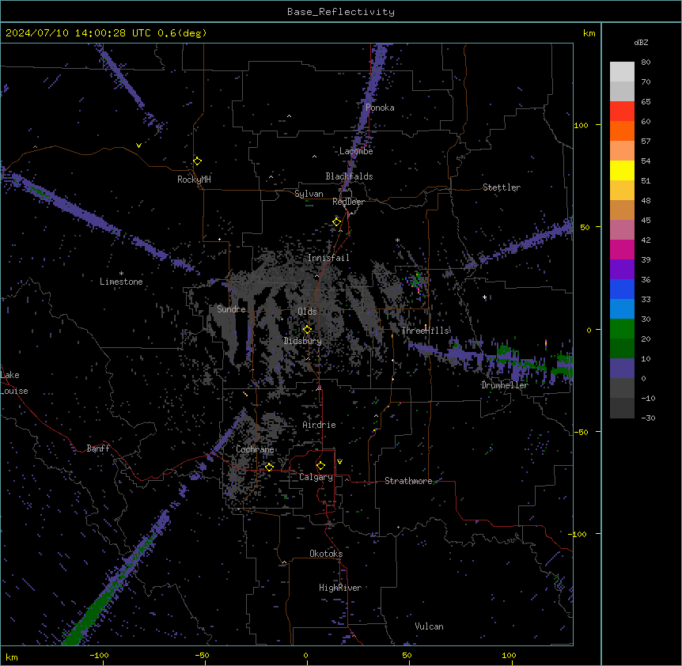682x666 pixels.
Task: Select the yellow diamond marker south of RedDeer
Action: pos(337,222)
